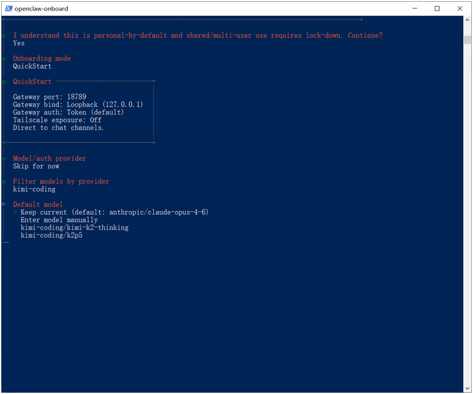Click the 'Onboarding mode' heading
The image size is (473, 394).
[x=41, y=59]
